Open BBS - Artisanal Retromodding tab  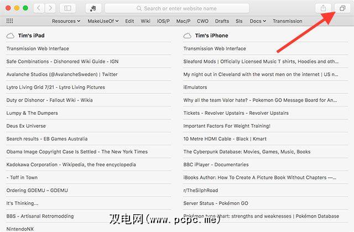point(88,216)
